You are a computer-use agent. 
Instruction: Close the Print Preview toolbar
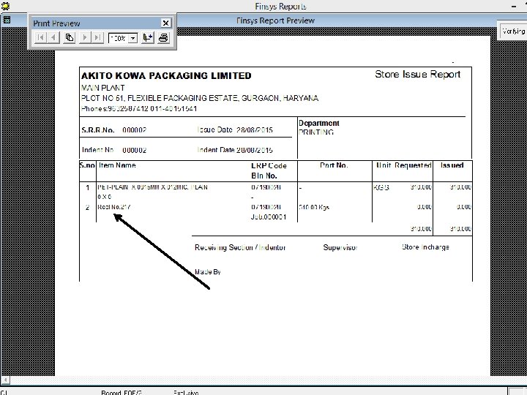click(x=165, y=23)
